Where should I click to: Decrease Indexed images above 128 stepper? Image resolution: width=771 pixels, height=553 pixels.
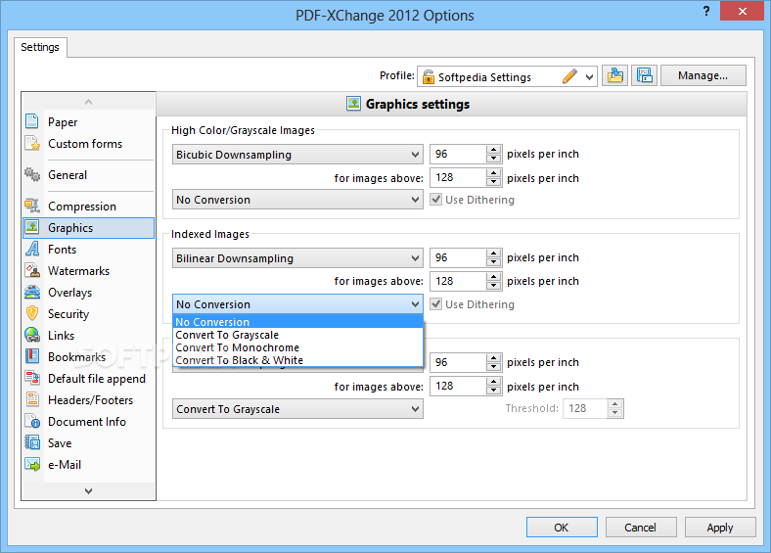pyautogui.click(x=494, y=286)
